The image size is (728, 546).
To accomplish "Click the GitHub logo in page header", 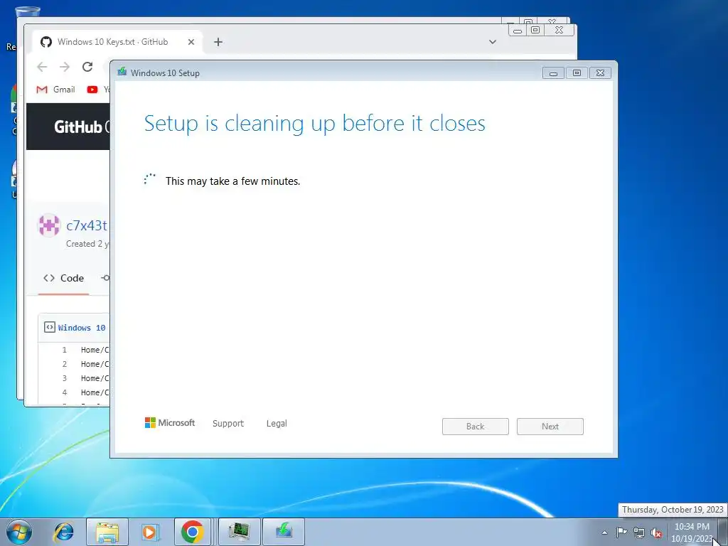I will pos(78,127).
